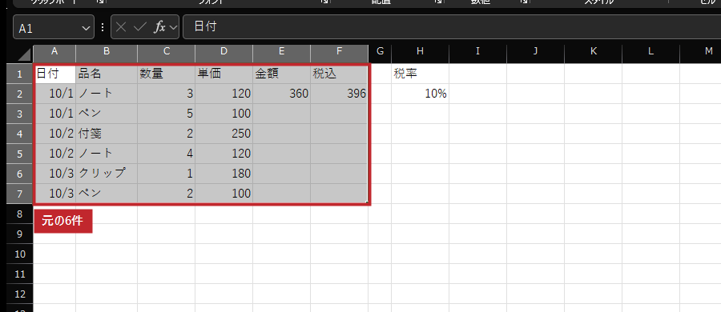
Task: Click the クリップ product cell
Action: click(x=107, y=174)
